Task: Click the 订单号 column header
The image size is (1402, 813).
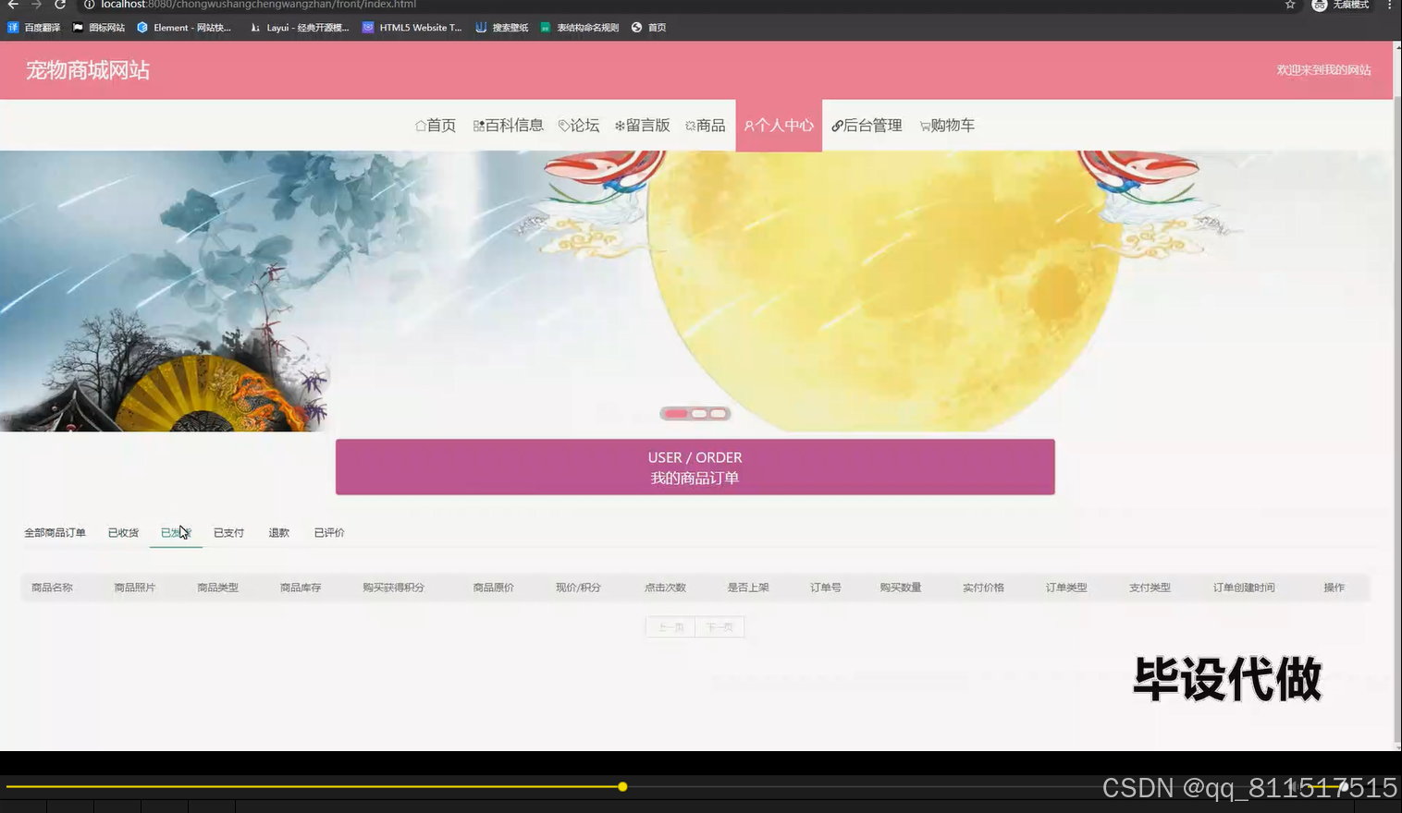Action: coord(826,588)
